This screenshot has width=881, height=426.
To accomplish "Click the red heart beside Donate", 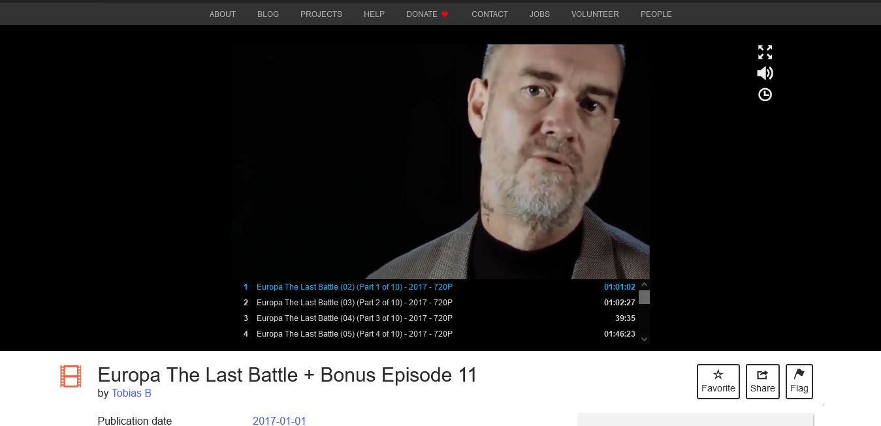I will [x=445, y=14].
